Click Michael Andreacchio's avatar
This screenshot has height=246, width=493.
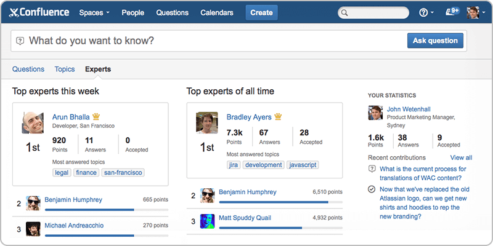click(x=33, y=229)
